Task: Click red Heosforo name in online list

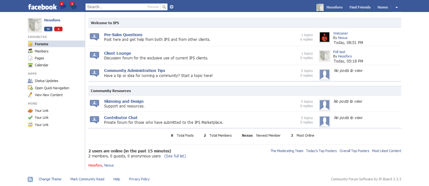Action: (95, 165)
